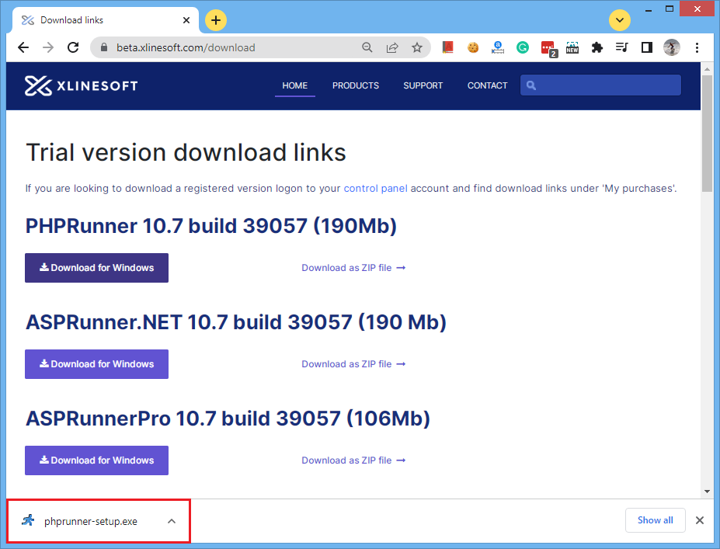Minimize the browser window
This screenshot has width=720, height=549.
649,9
